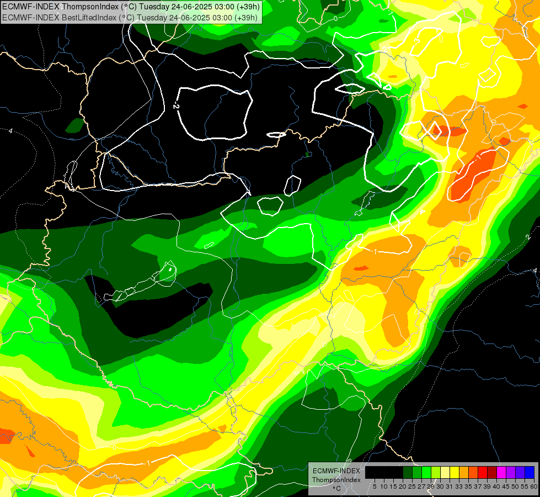Select the red 37–39 legend swatch
The height and width of the screenshot is (497, 540).
click(x=483, y=472)
